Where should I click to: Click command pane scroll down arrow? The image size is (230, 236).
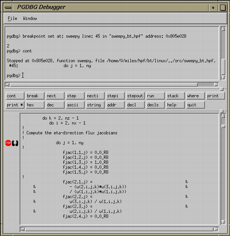pyautogui.click(x=223, y=77)
